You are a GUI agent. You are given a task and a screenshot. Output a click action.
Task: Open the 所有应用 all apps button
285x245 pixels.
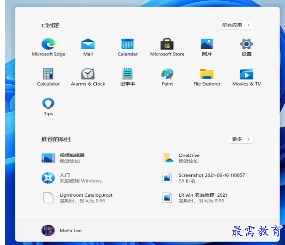point(236,25)
